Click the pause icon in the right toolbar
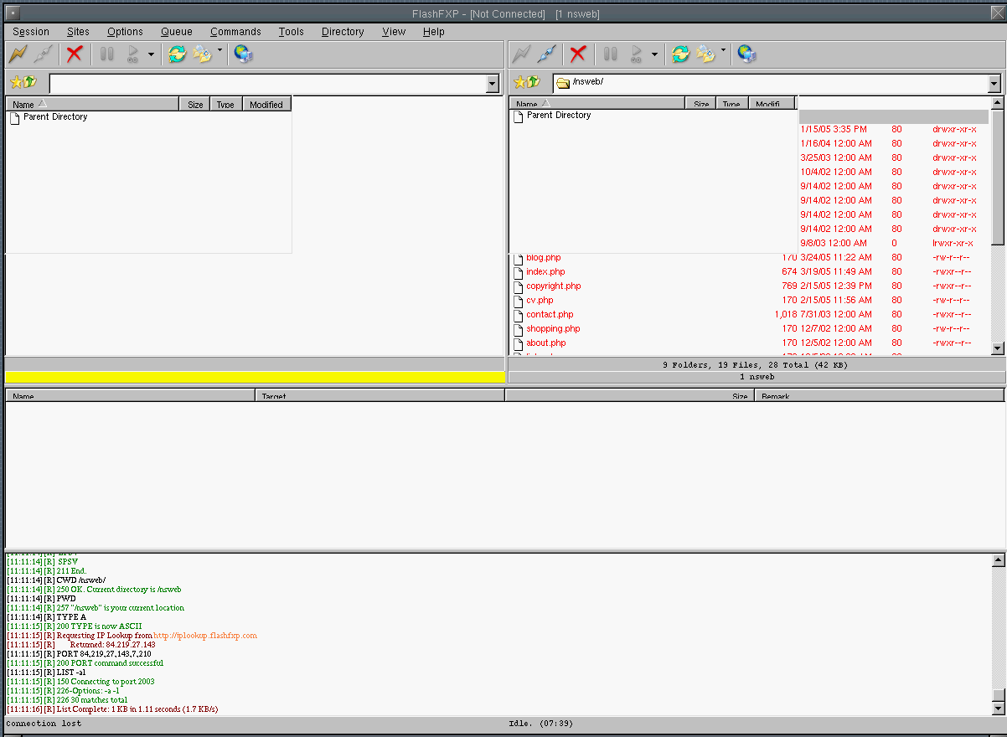Screen dimensions: 1007x737 point(611,54)
